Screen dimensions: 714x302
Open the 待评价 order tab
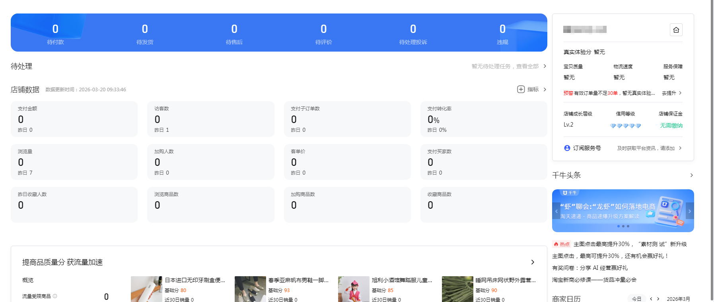pos(324,33)
